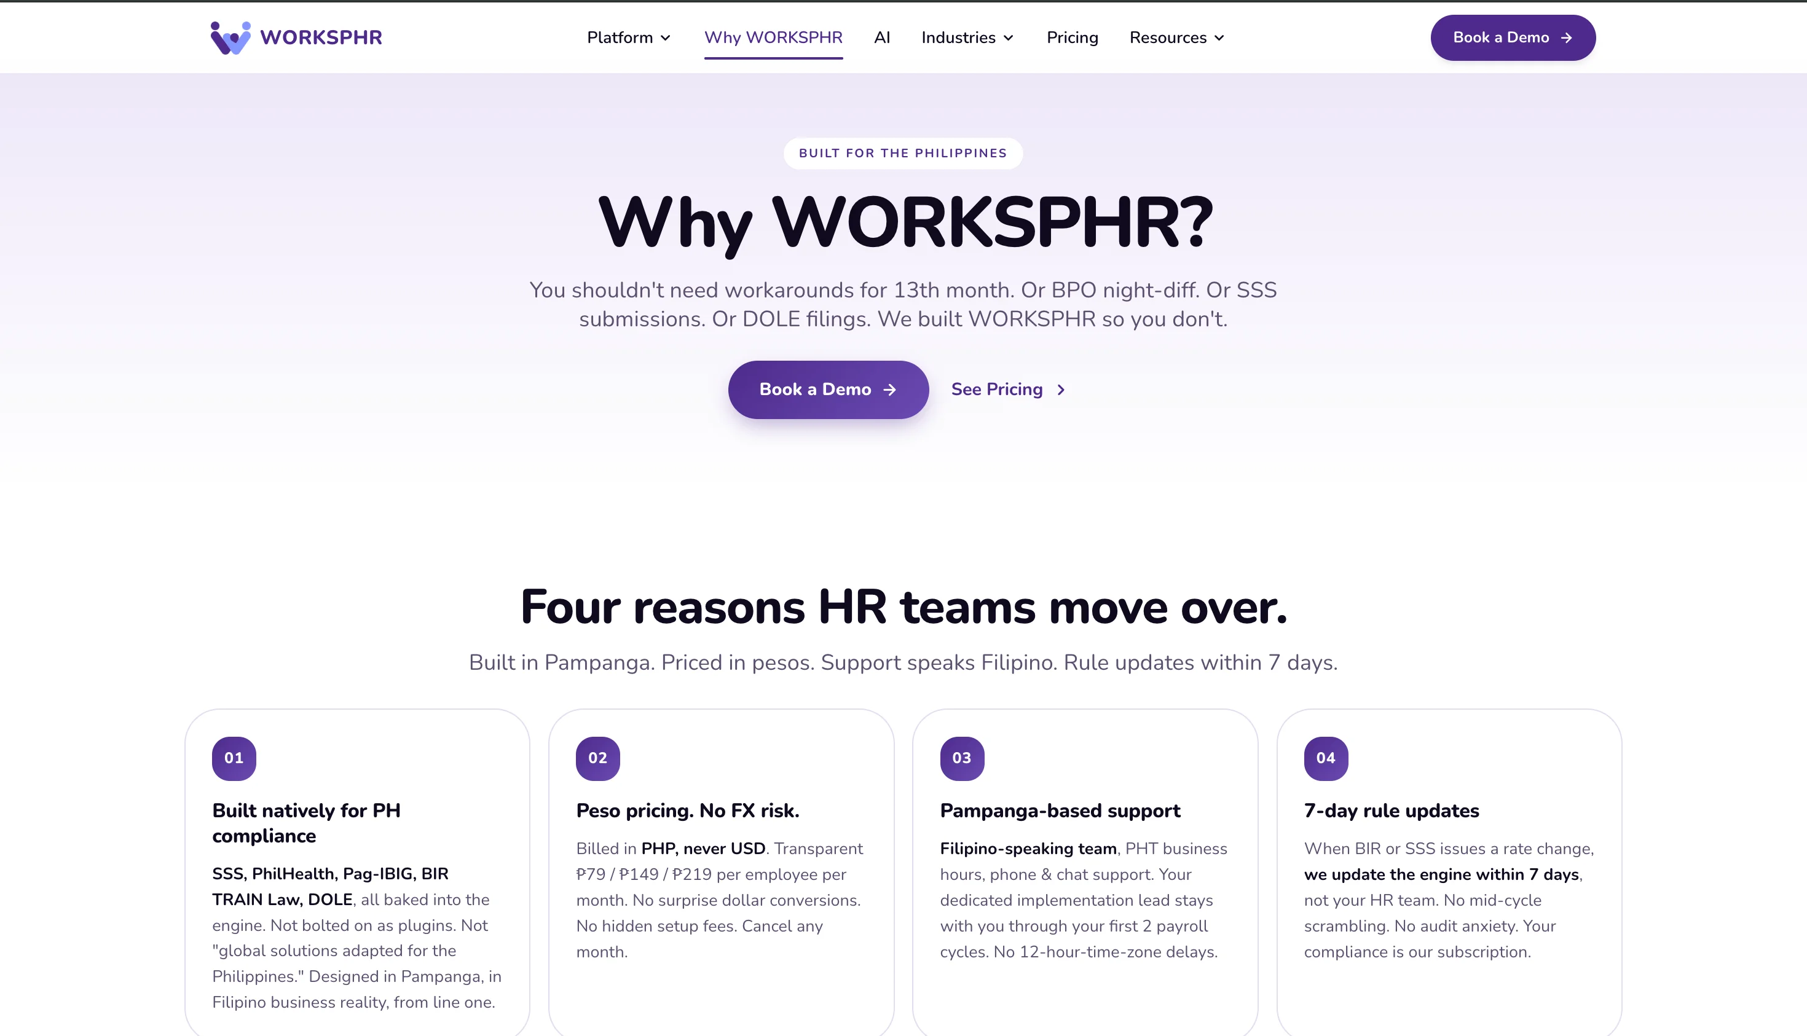Select the Peso pricing. No FX risk. card
Screen dimensions: 1807x1036
click(721, 872)
